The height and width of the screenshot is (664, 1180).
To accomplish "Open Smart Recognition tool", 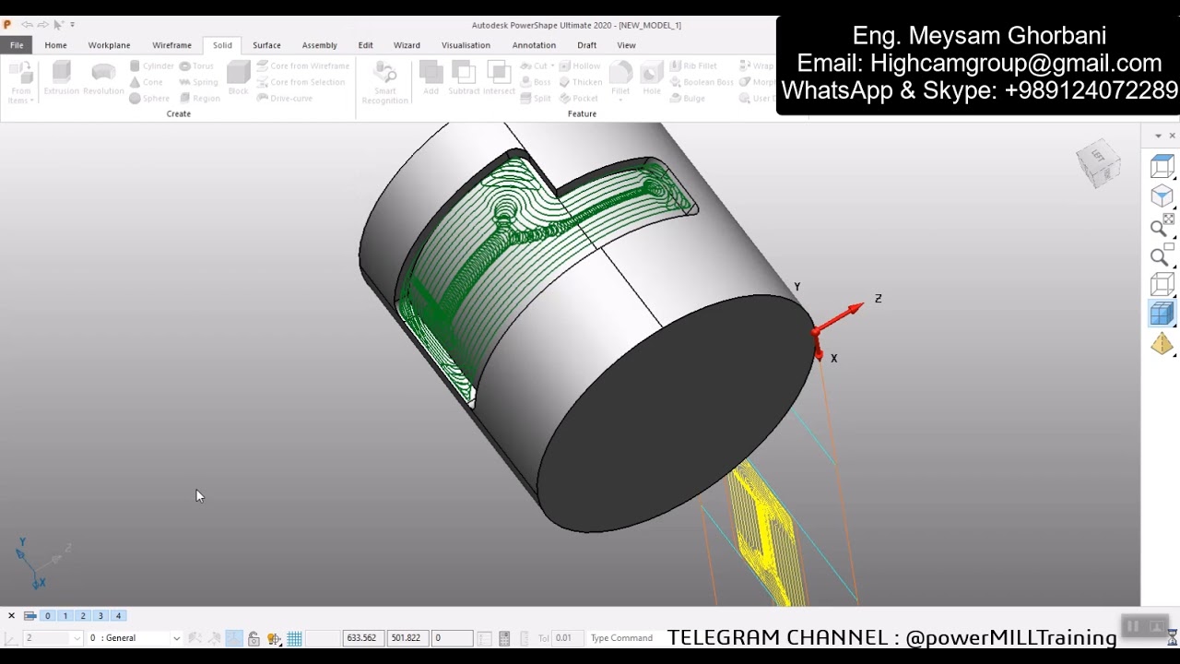I will [384, 83].
